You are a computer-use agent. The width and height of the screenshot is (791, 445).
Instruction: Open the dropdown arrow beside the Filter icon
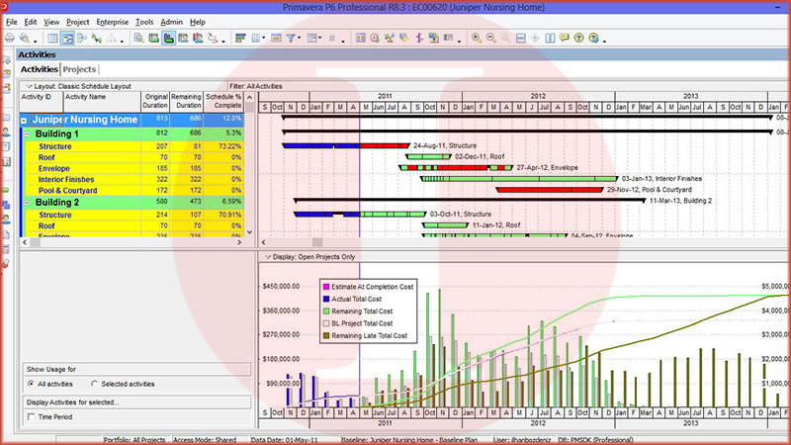[300, 38]
